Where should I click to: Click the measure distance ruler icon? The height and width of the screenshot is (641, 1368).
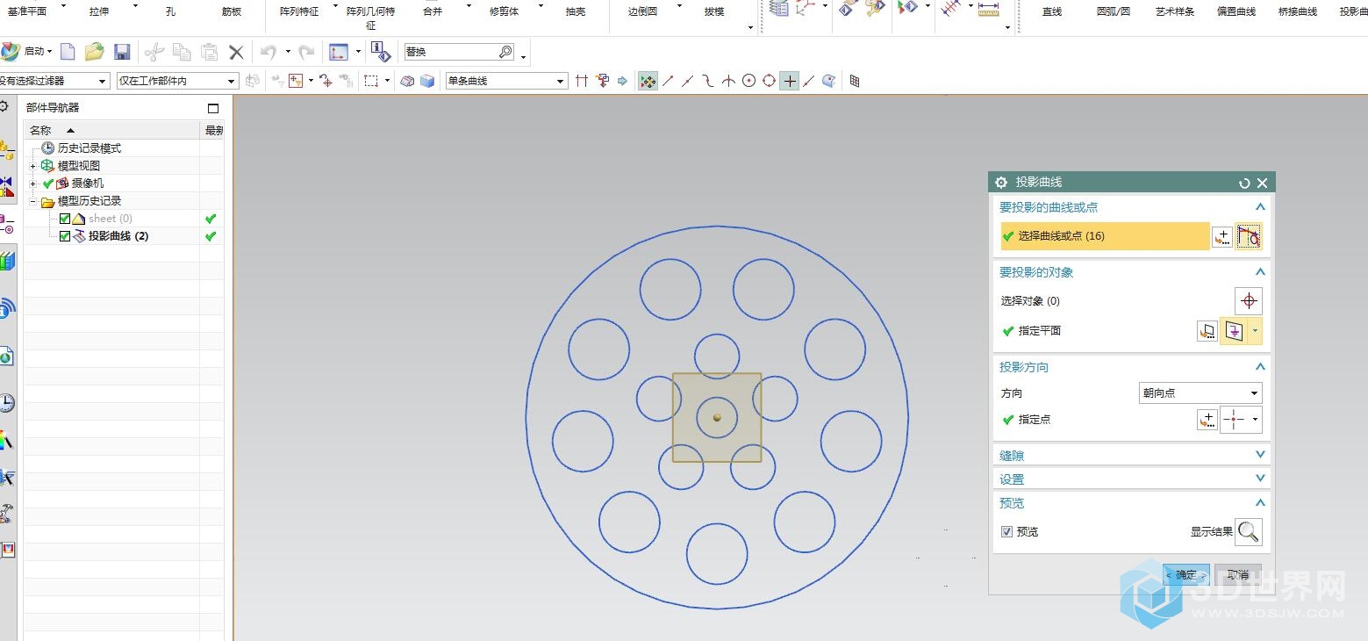click(988, 9)
